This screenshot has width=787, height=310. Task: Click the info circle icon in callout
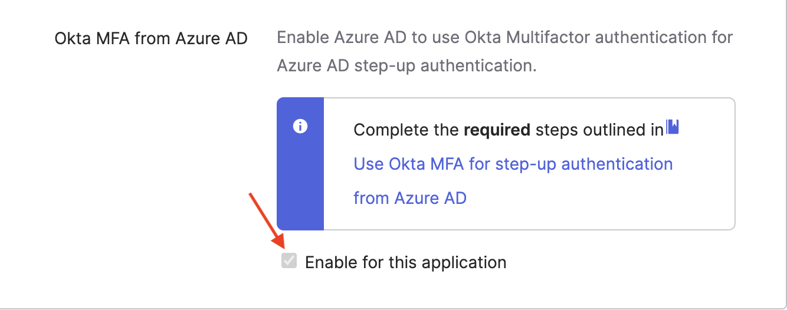point(300,127)
